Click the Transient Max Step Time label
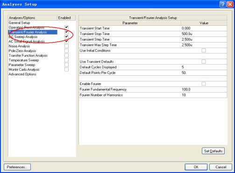 98,45
